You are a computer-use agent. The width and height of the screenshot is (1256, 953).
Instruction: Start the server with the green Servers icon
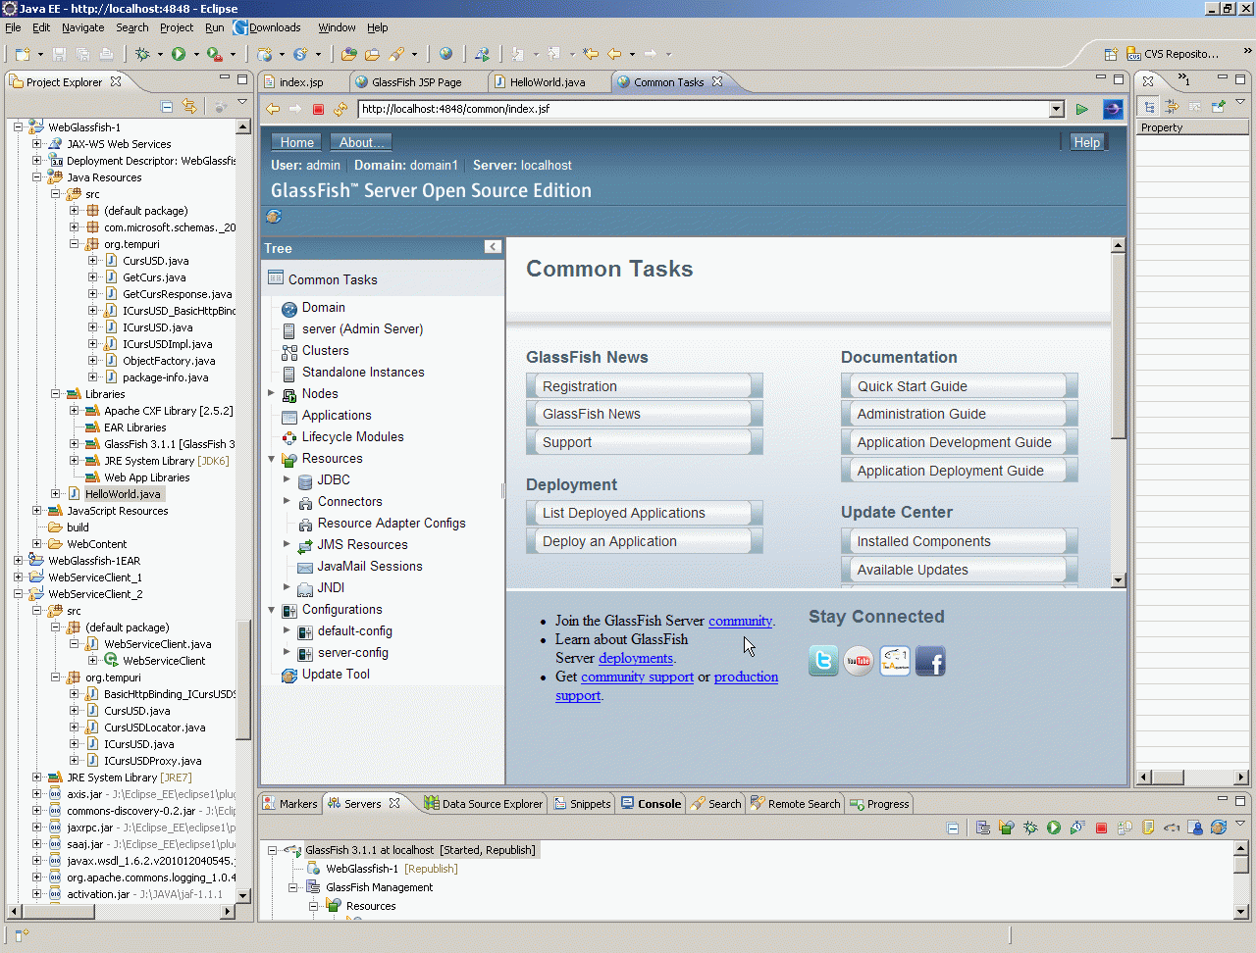click(1054, 828)
